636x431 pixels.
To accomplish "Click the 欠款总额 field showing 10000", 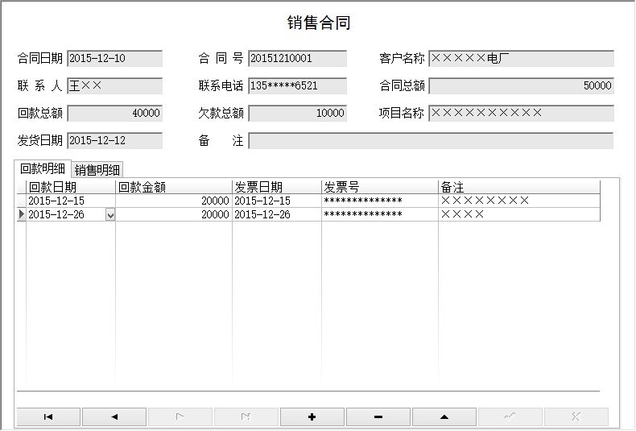I will tap(297, 114).
